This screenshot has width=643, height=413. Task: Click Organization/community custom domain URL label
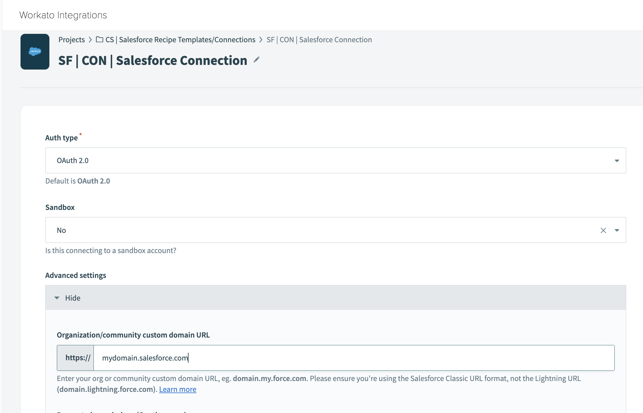(x=133, y=335)
